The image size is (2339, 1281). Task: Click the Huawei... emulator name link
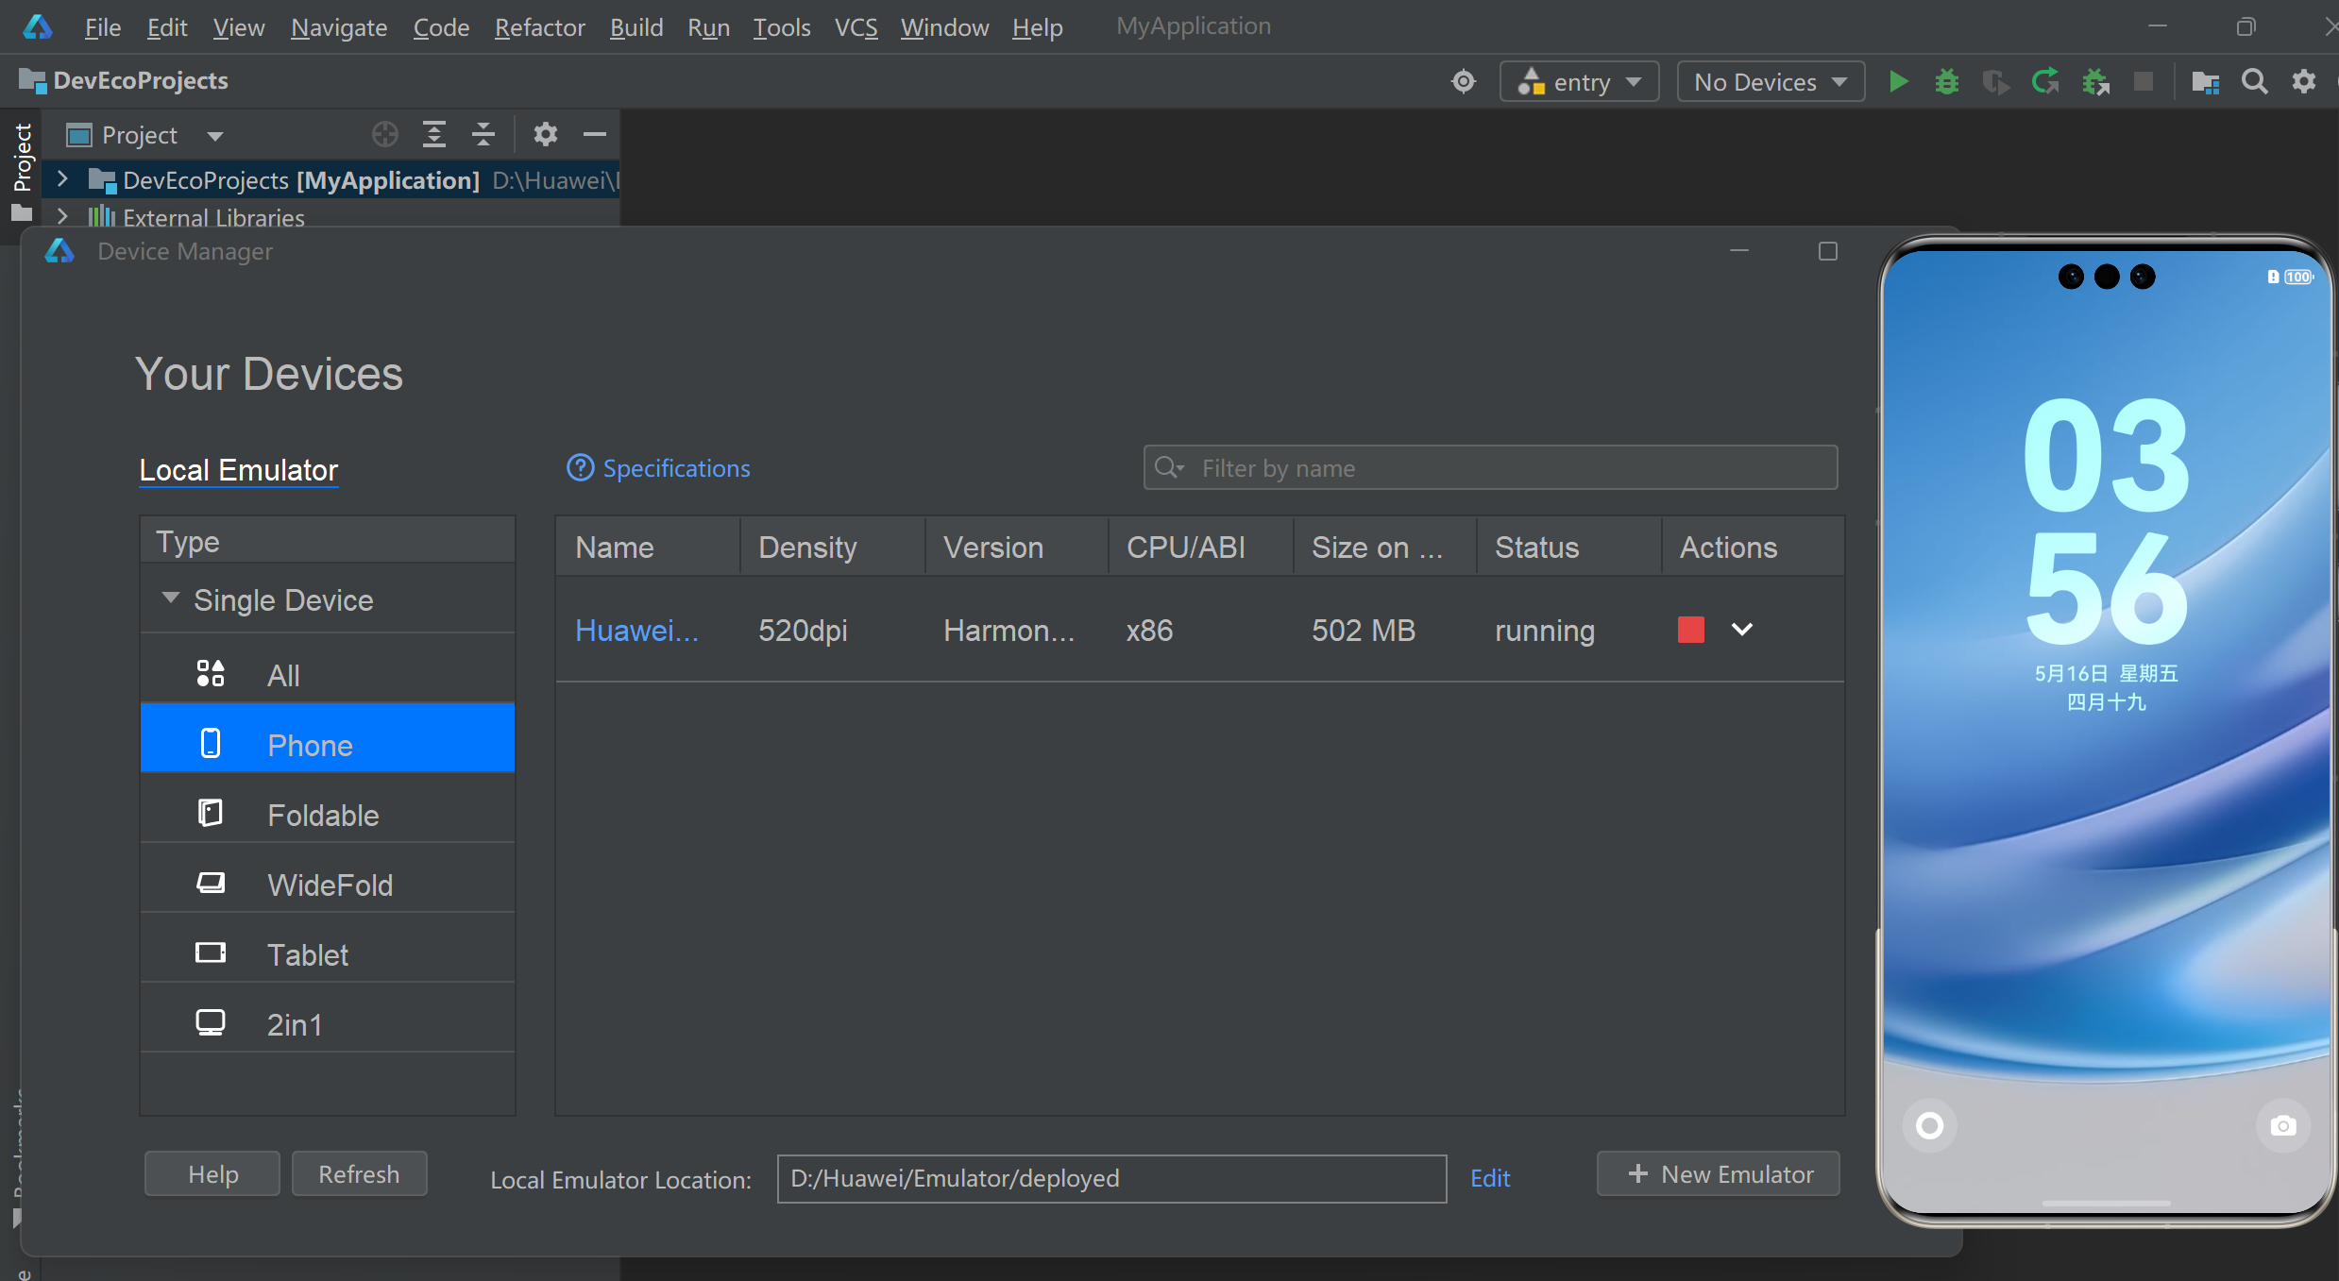tap(637, 631)
